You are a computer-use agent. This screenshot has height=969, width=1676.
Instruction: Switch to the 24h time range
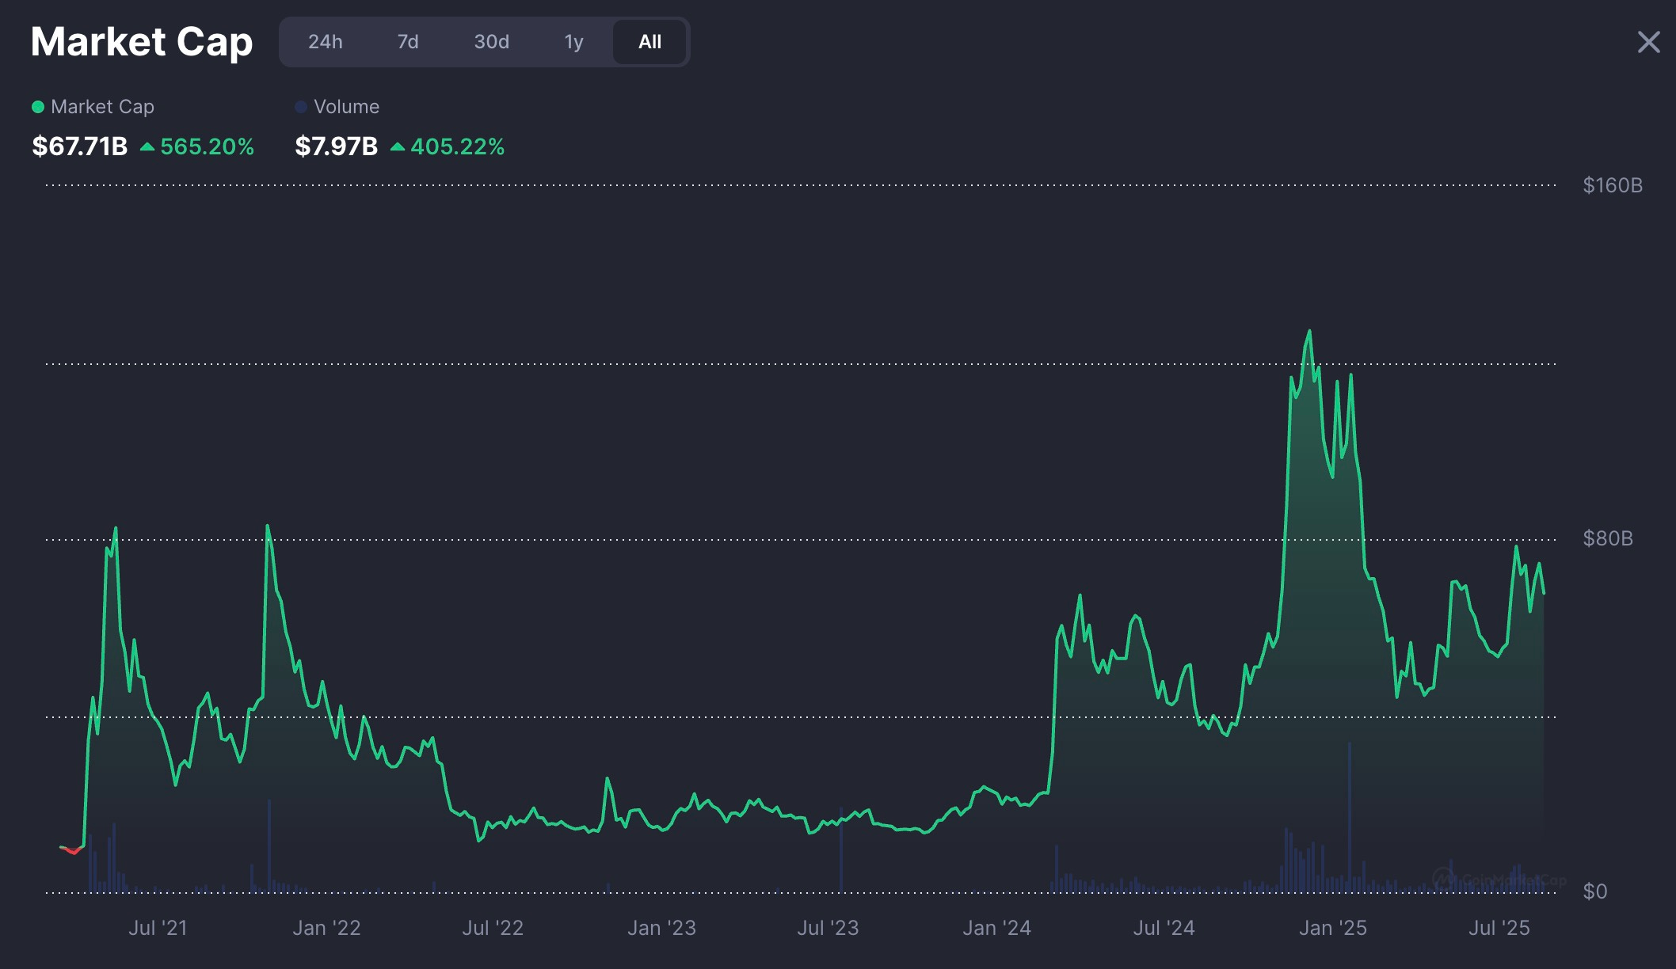(326, 42)
